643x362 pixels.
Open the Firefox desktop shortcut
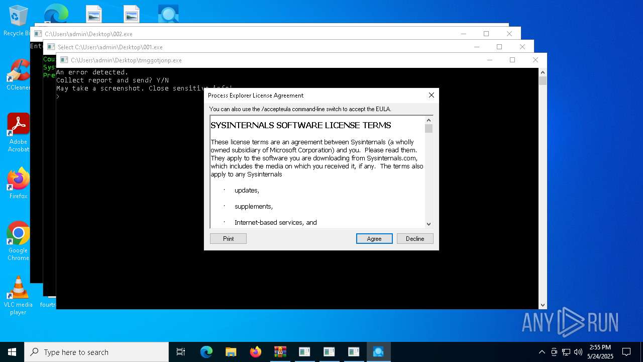pyautogui.click(x=18, y=184)
